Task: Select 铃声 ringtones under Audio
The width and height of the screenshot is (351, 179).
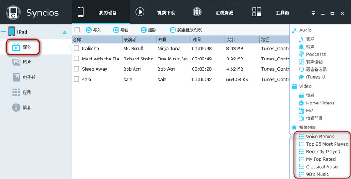Action: pos(306,47)
